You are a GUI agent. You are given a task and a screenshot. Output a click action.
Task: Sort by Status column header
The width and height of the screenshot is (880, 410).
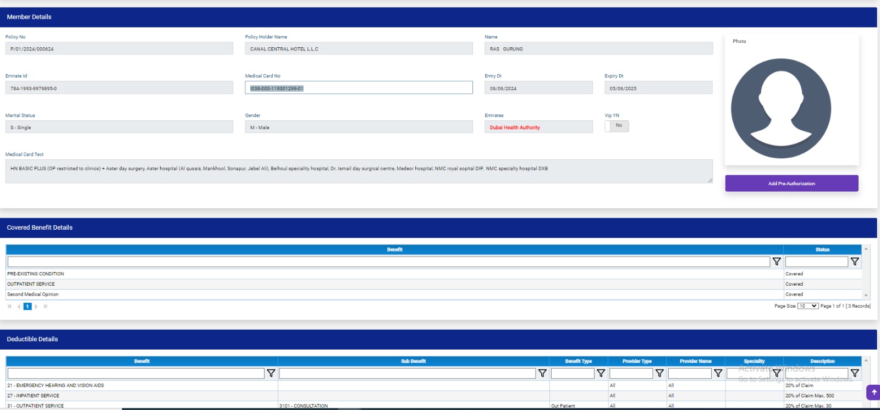(x=822, y=250)
